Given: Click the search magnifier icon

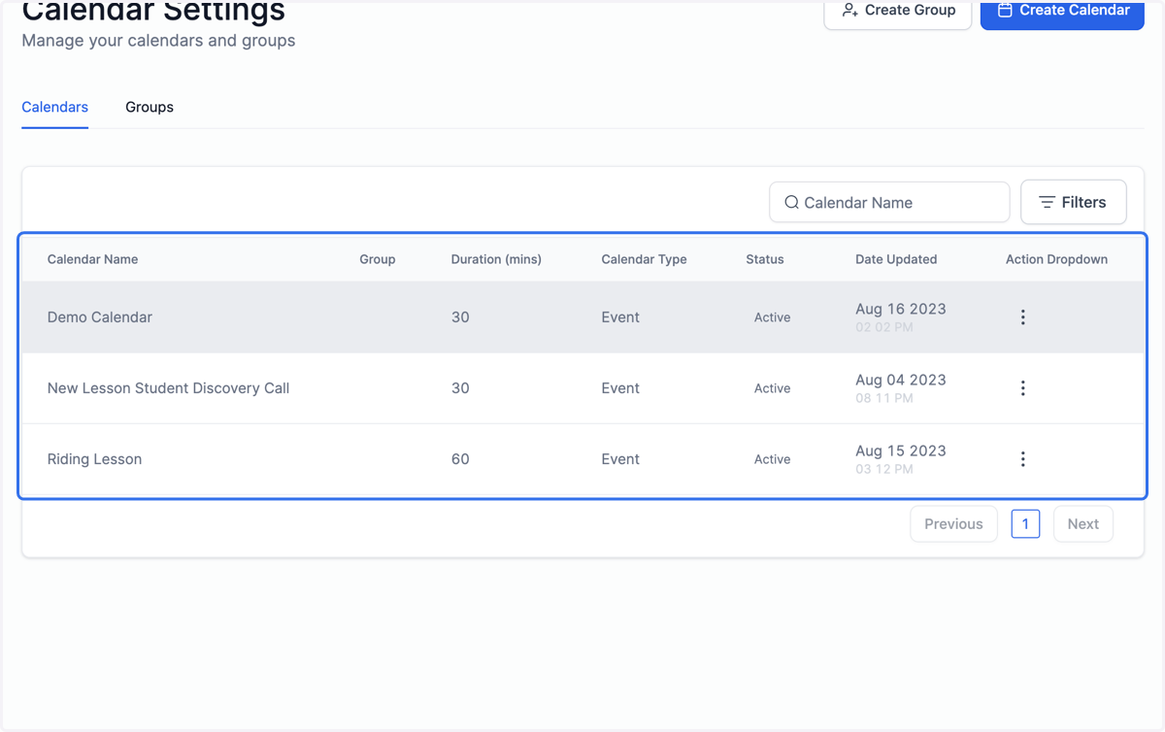Looking at the screenshot, I should click(x=791, y=203).
